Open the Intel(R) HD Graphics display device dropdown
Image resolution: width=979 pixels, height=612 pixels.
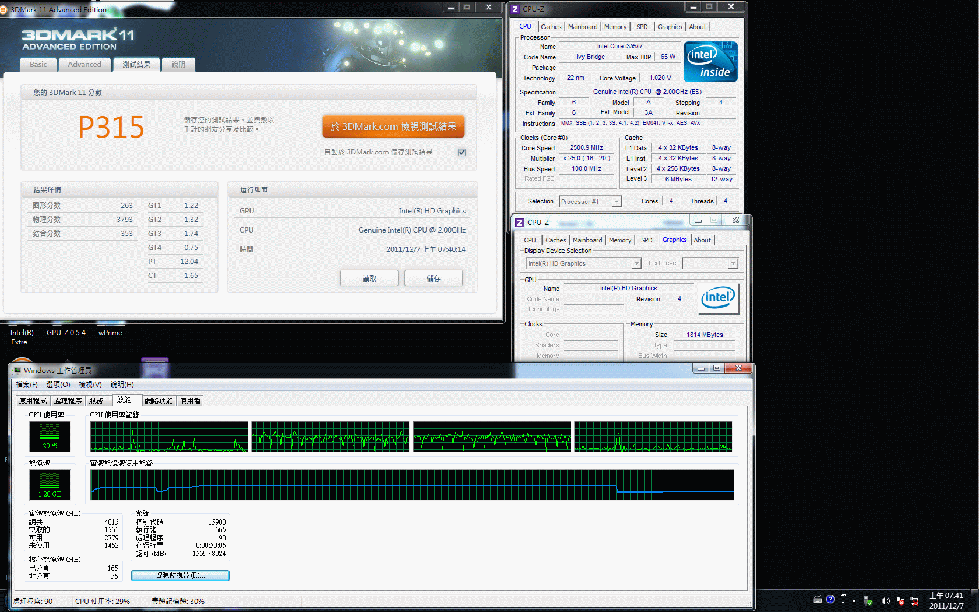click(636, 264)
